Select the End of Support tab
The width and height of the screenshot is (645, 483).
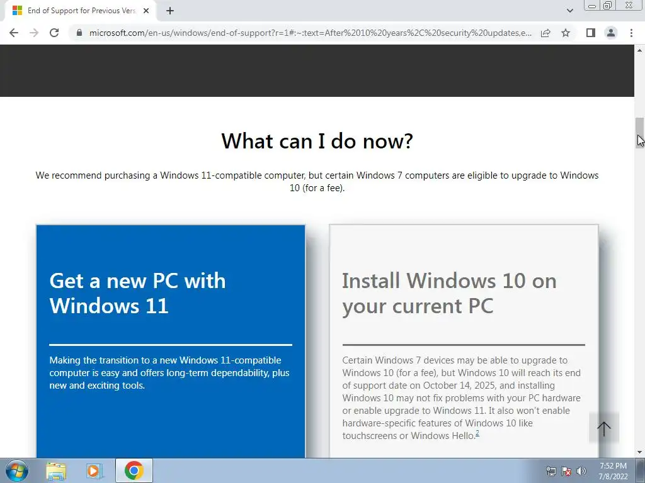81,11
